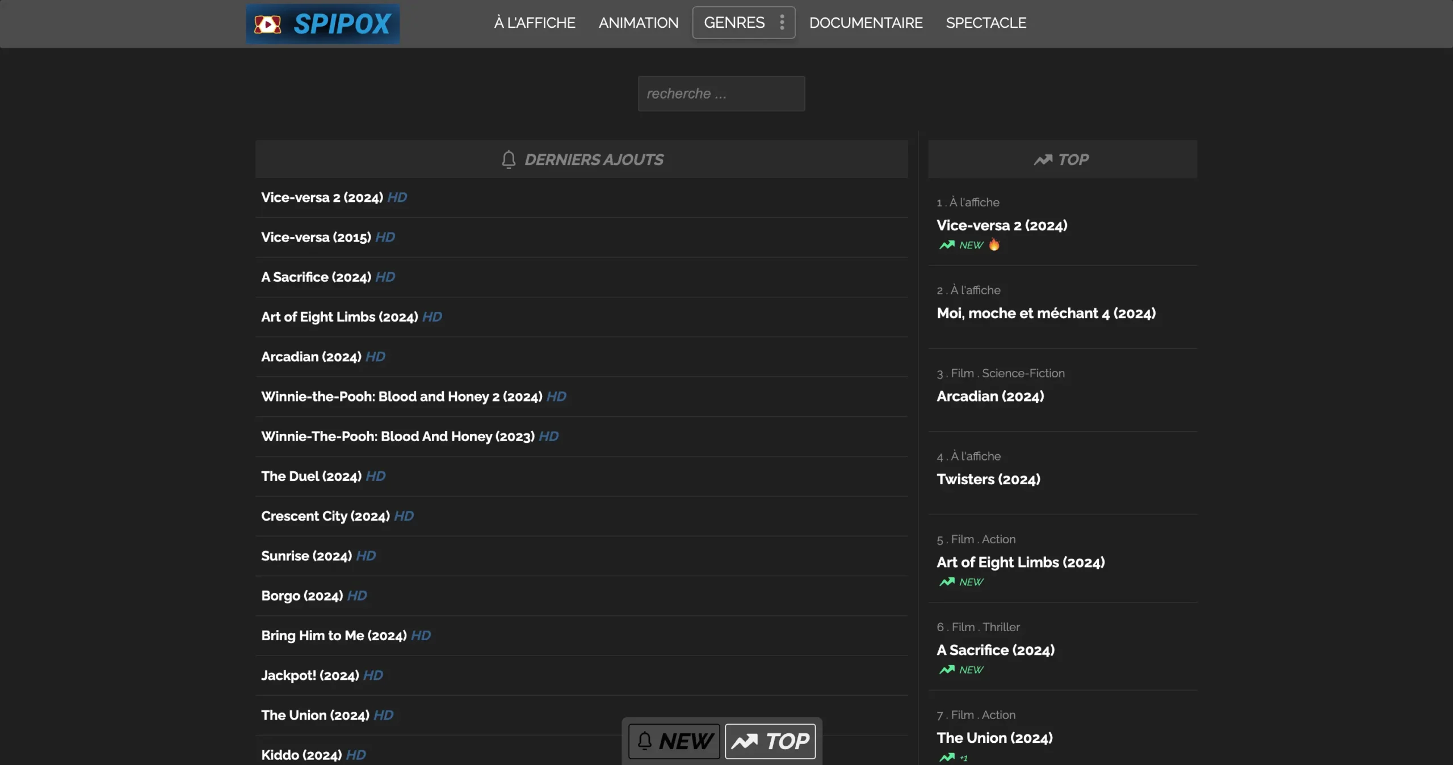Open Arcadian (2024) in TOP list
The image size is (1453, 765).
click(x=990, y=396)
